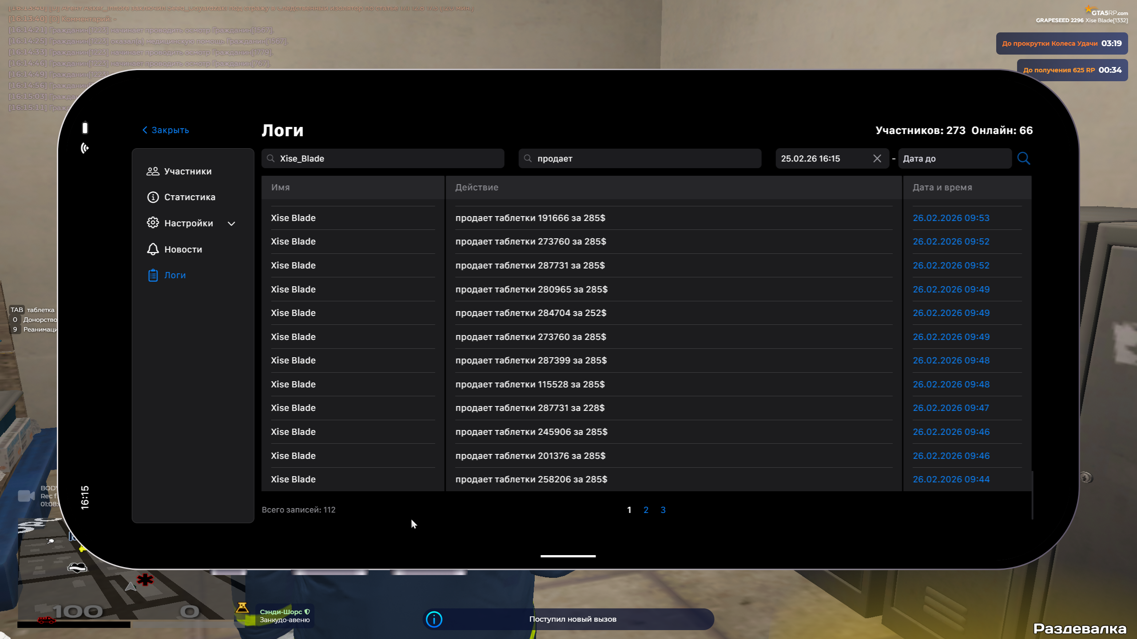Click the Участники people icon
Image resolution: width=1137 pixels, height=639 pixels.
pos(153,171)
